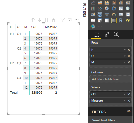Select the Gauge visualization

click(114, 14)
